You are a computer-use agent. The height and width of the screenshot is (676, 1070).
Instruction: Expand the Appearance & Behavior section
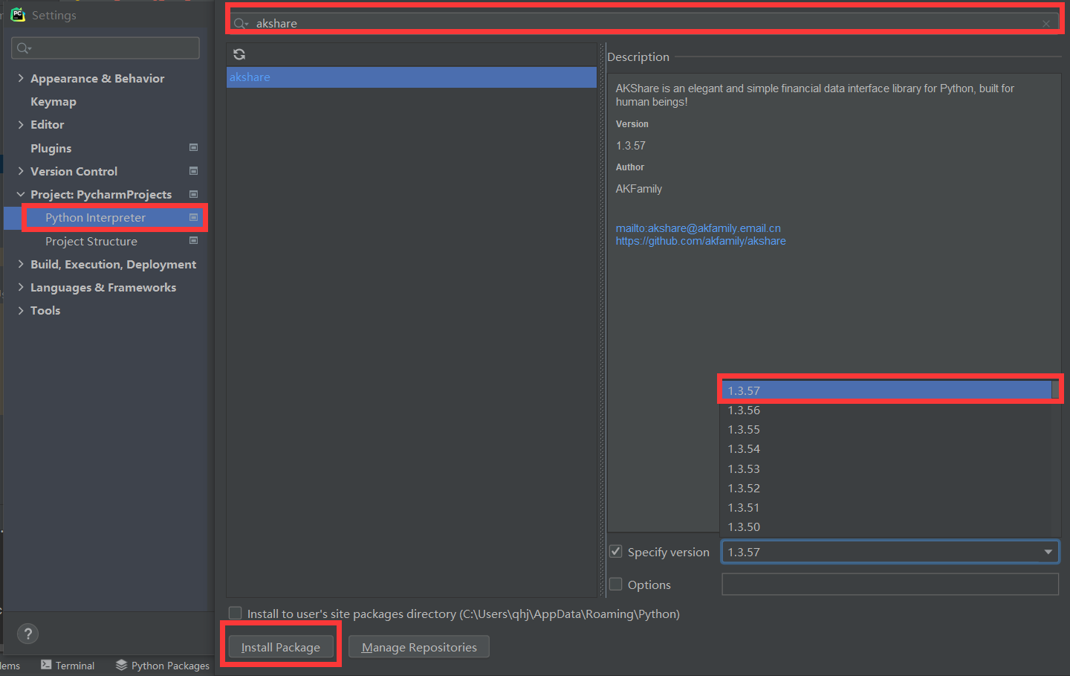(x=21, y=78)
